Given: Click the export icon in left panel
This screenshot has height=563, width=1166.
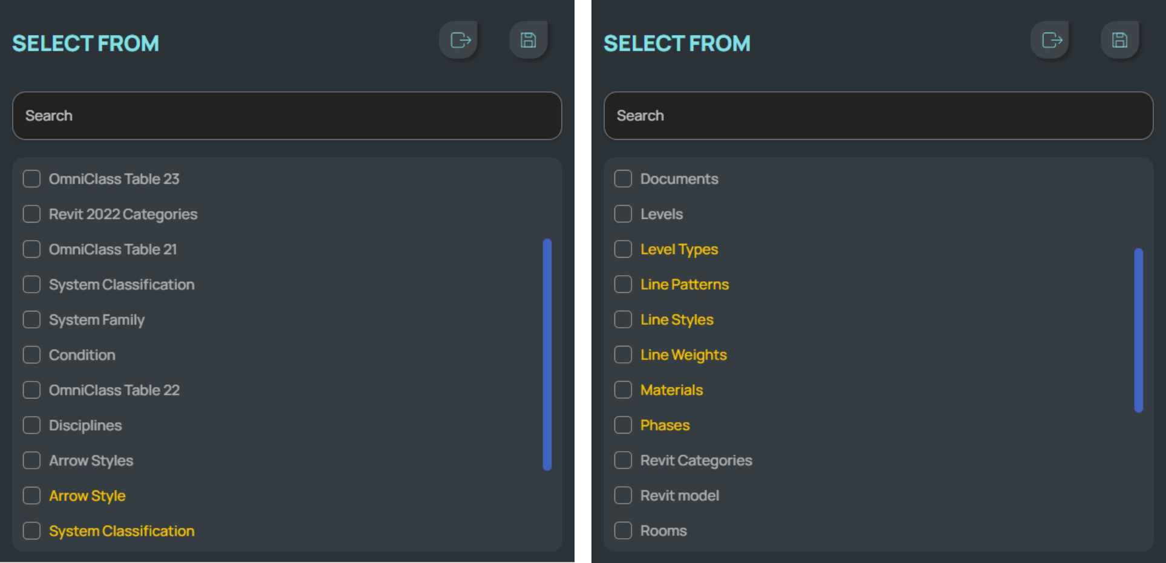Looking at the screenshot, I should point(460,41).
